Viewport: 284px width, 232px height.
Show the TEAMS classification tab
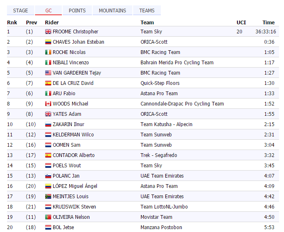click(147, 10)
